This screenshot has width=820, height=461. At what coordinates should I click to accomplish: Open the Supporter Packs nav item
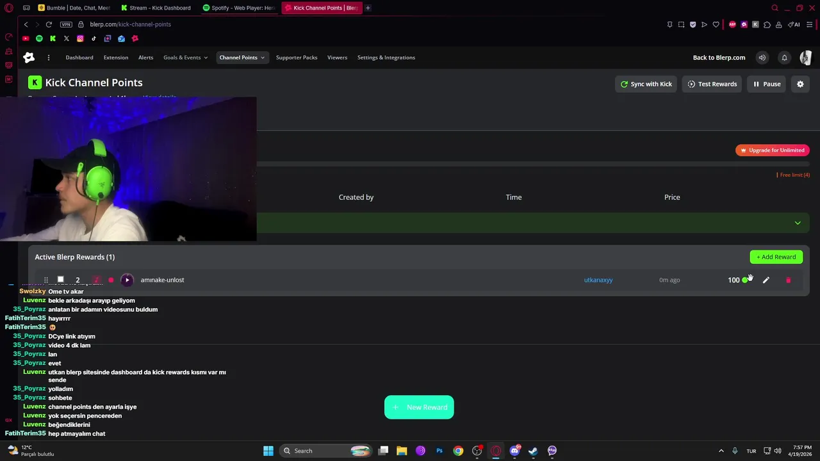tap(297, 58)
